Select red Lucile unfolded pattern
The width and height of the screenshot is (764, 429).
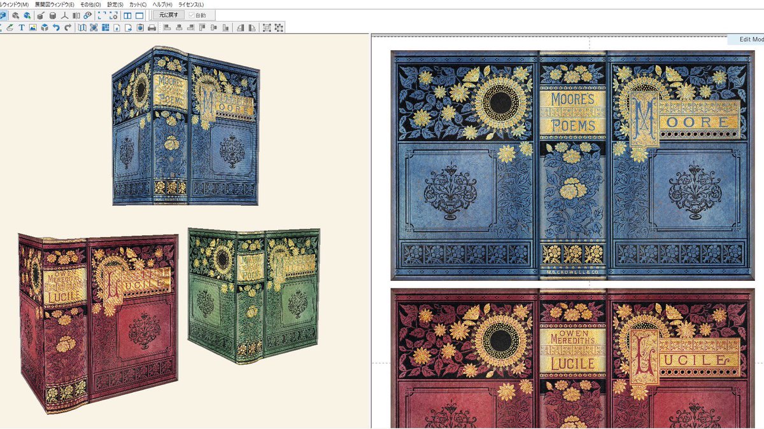pyautogui.click(x=572, y=358)
